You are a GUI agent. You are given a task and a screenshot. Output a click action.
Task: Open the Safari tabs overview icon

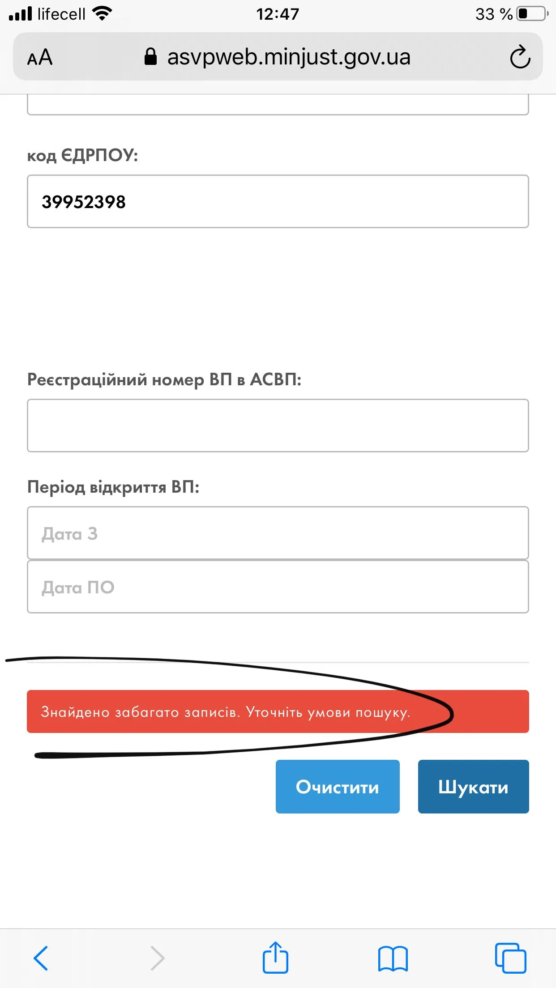(510, 958)
